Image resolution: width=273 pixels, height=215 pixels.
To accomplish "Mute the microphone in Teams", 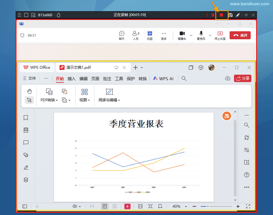I will (201, 36).
